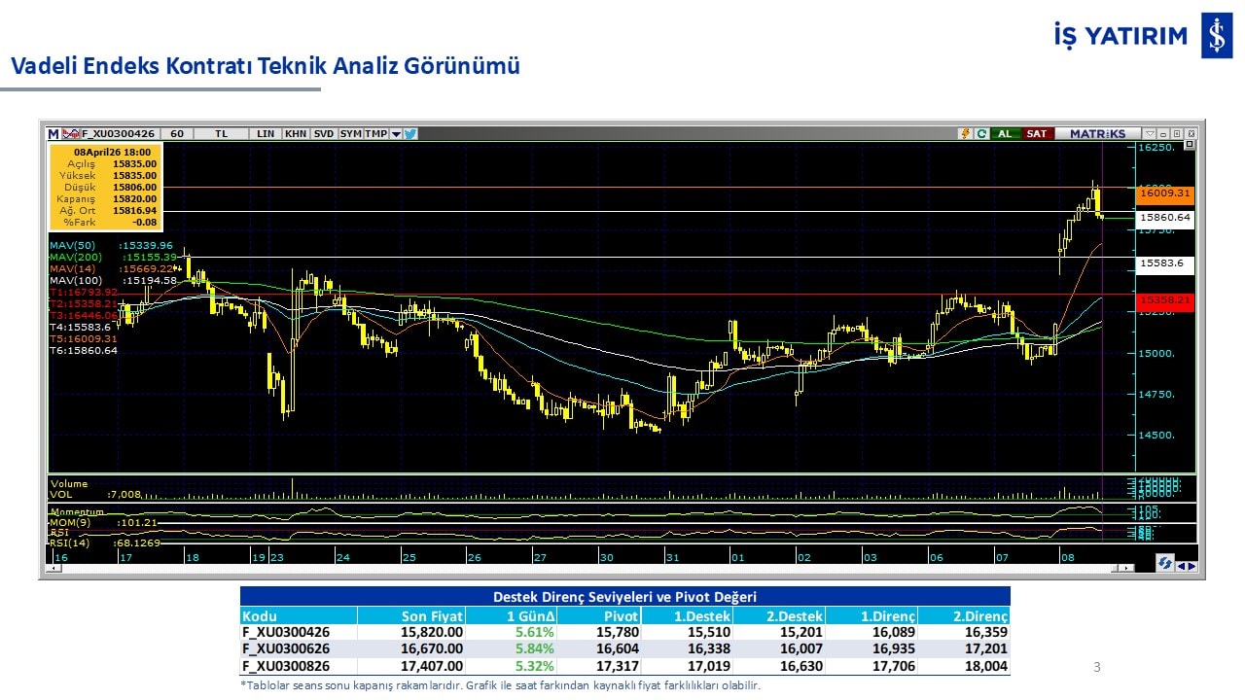Screen dimensions: 1245x700
Task: Click the blue sync arrows icon
Action: pyautogui.click(x=1164, y=564)
